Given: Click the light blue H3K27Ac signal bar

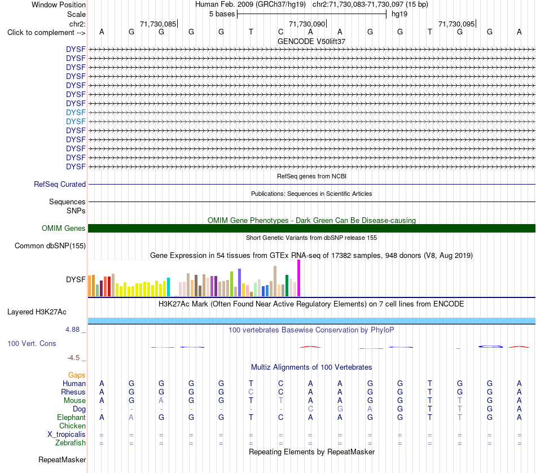Looking at the screenshot, I should (x=311, y=321).
